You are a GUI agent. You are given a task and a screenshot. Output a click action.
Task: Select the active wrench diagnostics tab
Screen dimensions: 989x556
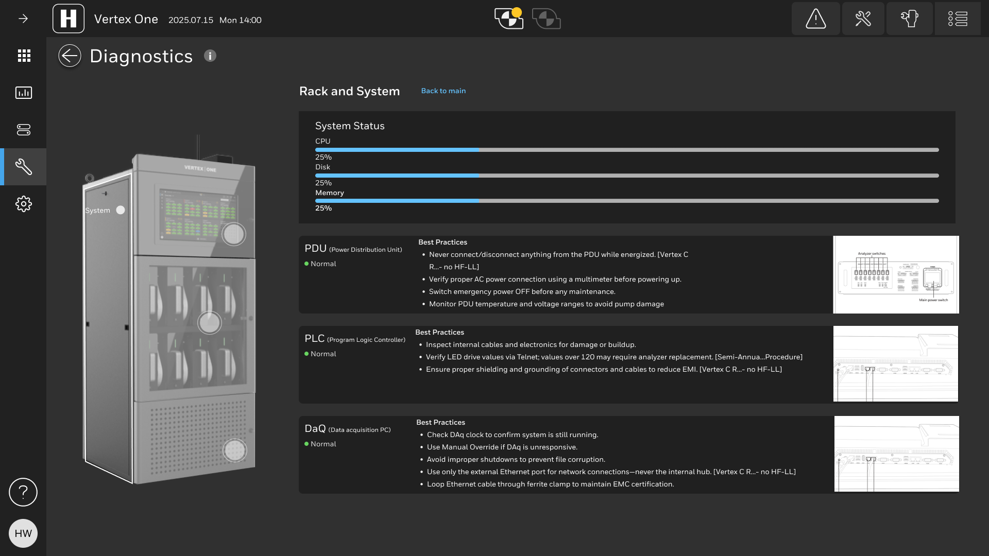pyautogui.click(x=24, y=167)
